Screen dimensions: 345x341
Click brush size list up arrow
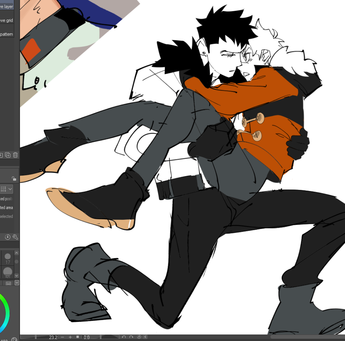tap(17, 253)
